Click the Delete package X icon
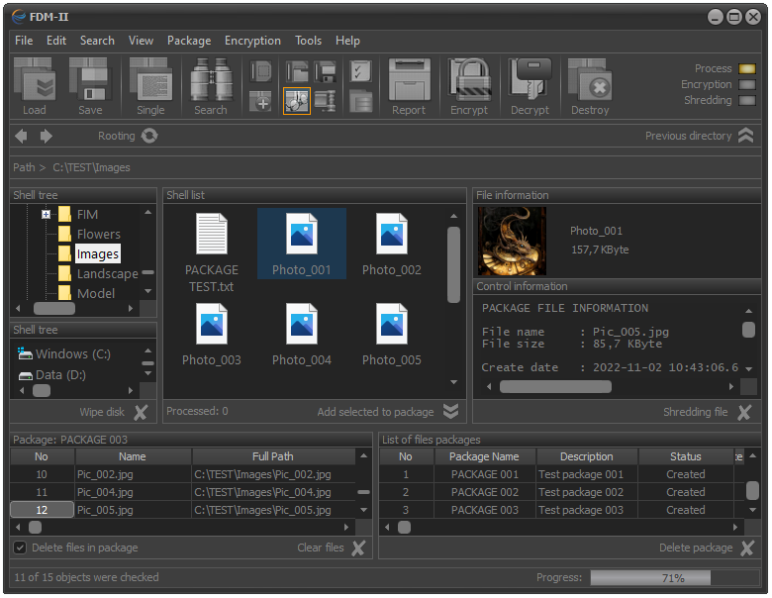 (747, 548)
